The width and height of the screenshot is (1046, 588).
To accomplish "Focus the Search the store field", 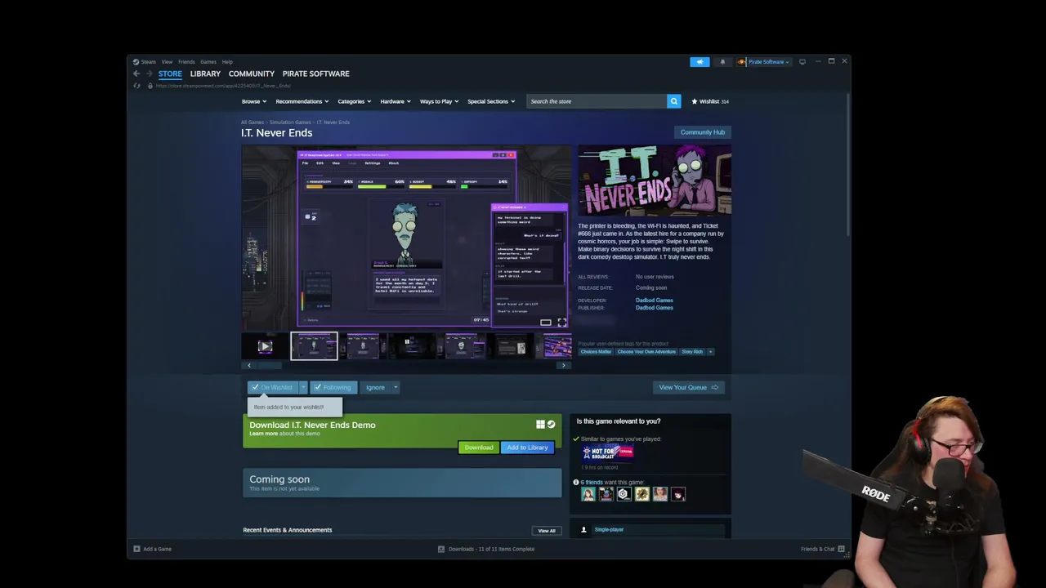I will (x=597, y=101).
